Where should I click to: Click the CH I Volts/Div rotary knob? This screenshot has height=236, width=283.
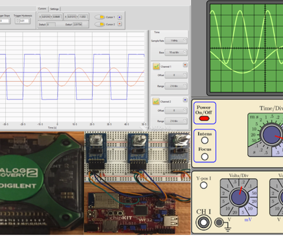pos(239,197)
